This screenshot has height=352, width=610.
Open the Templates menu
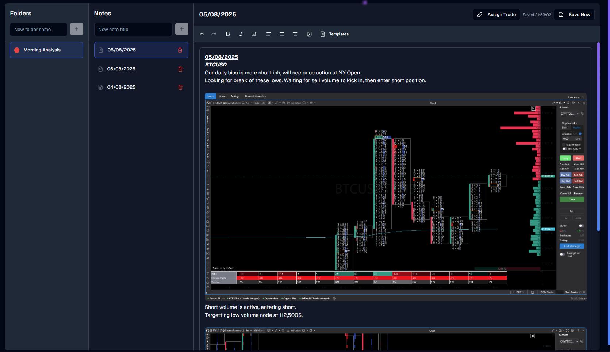335,34
